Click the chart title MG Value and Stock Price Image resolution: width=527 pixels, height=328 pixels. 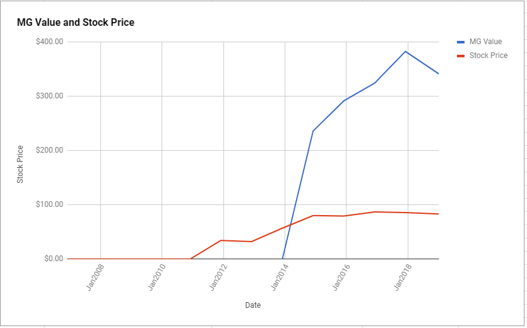pyautogui.click(x=76, y=23)
